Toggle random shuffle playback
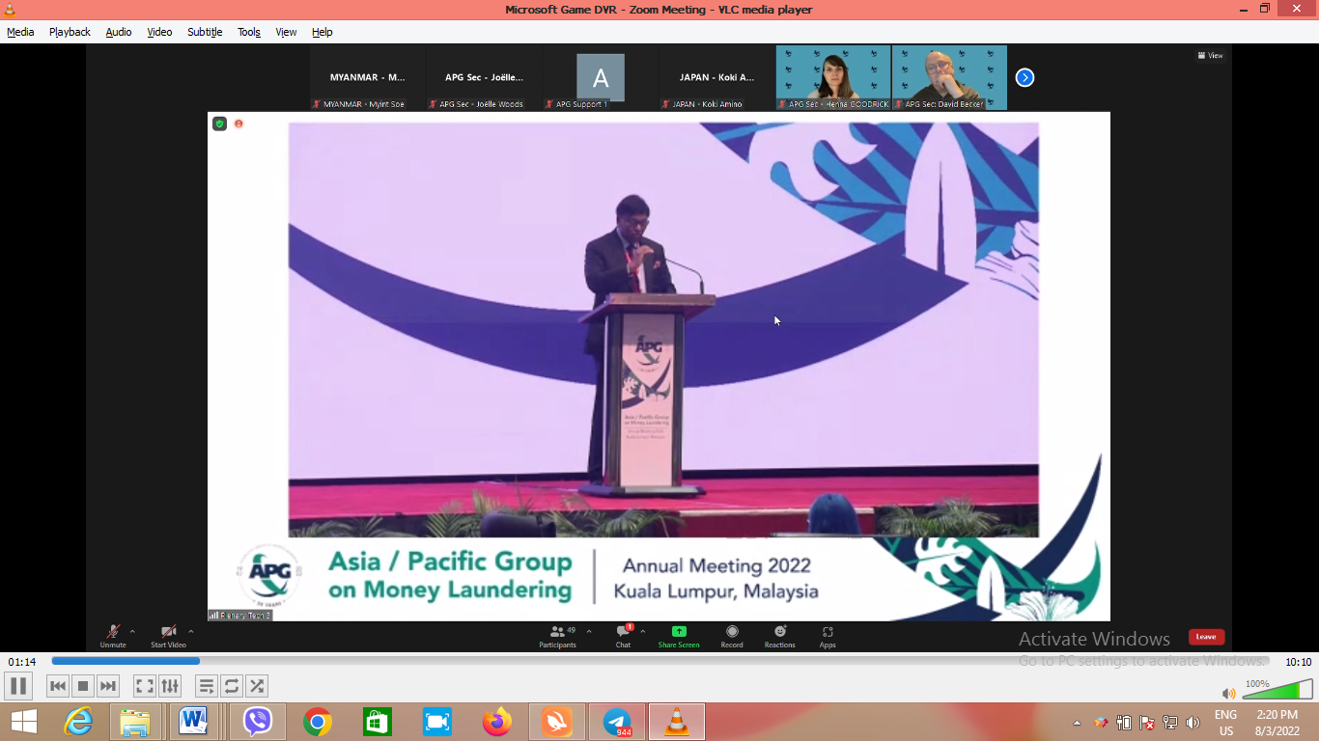The width and height of the screenshot is (1319, 741). pyautogui.click(x=257, y=686)
